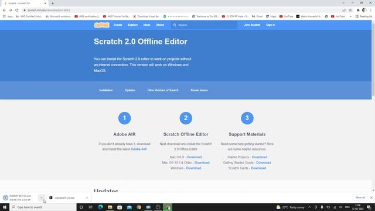Open a new browser tab with plus
This screenshot has height=211, width=375.
[x=53, y=4]
